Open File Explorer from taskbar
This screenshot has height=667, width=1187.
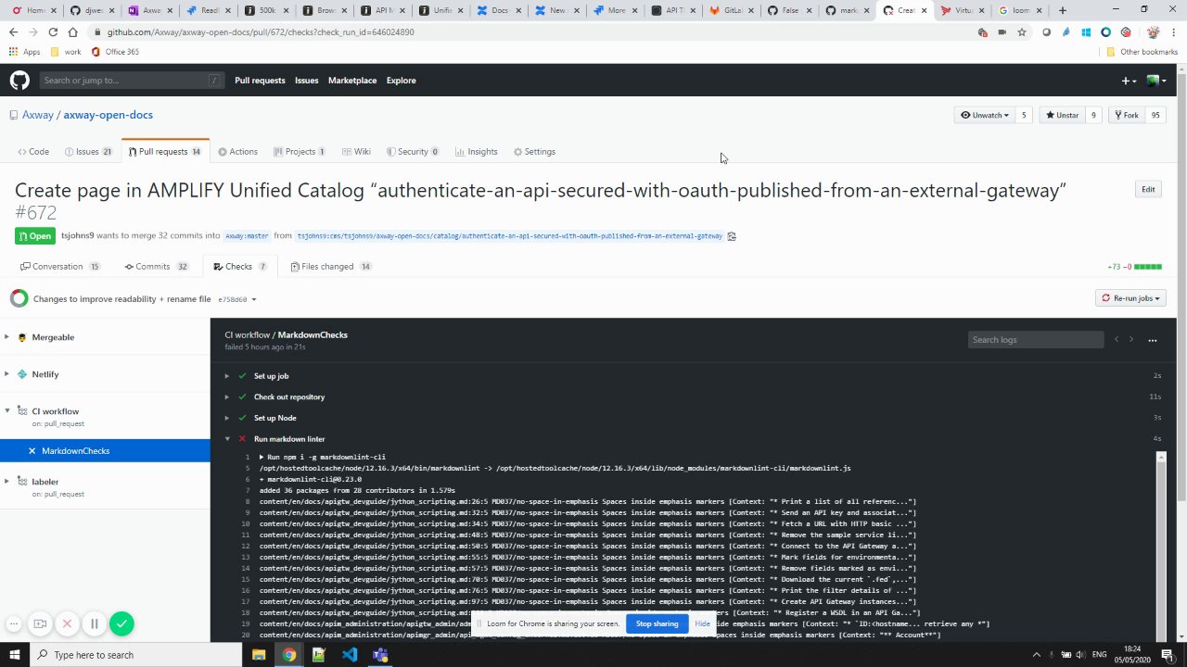click(259, 654)
